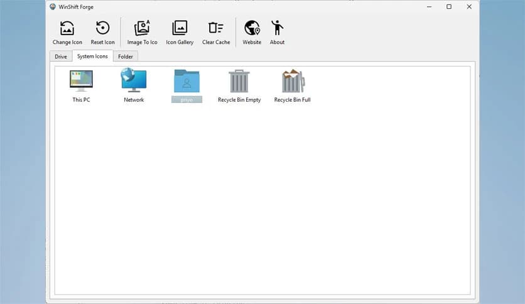Click the WinShift Forge title bar app icon
The width and height of the screenshot is (525, 304).
(x=53, y=7)
